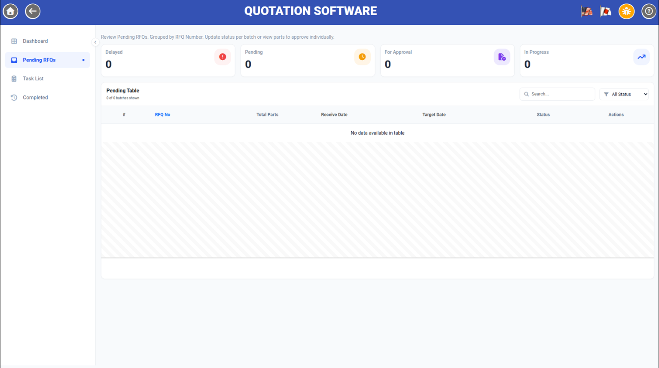Click the orange Pending clock icon

click(362, 57)
